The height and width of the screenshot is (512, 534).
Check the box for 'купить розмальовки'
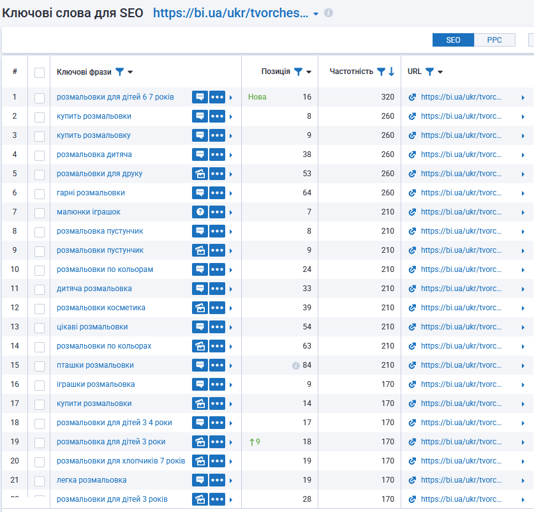click(40, 117)
